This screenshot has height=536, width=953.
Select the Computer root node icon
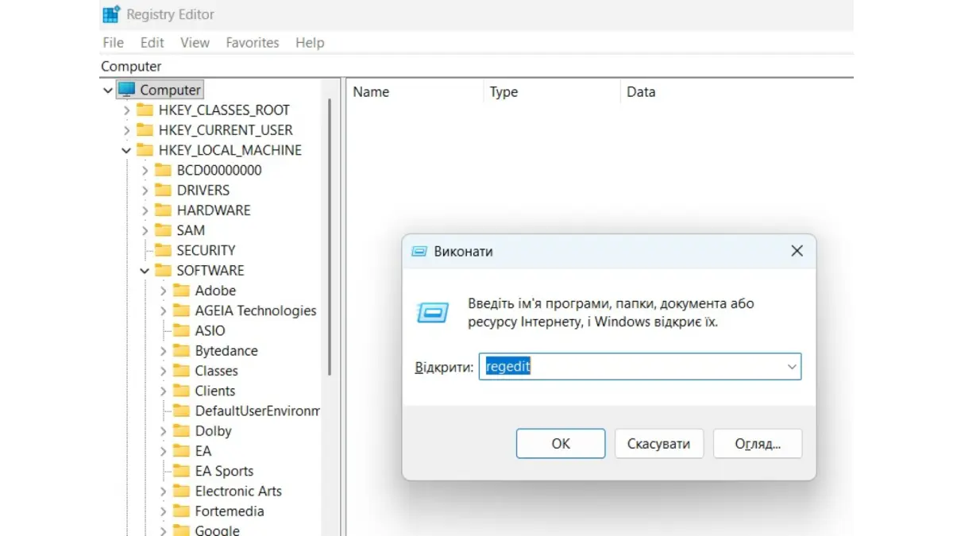click(126, 90)
